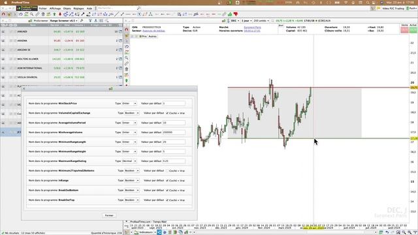Select the green up arrow drawing tool

54,14
